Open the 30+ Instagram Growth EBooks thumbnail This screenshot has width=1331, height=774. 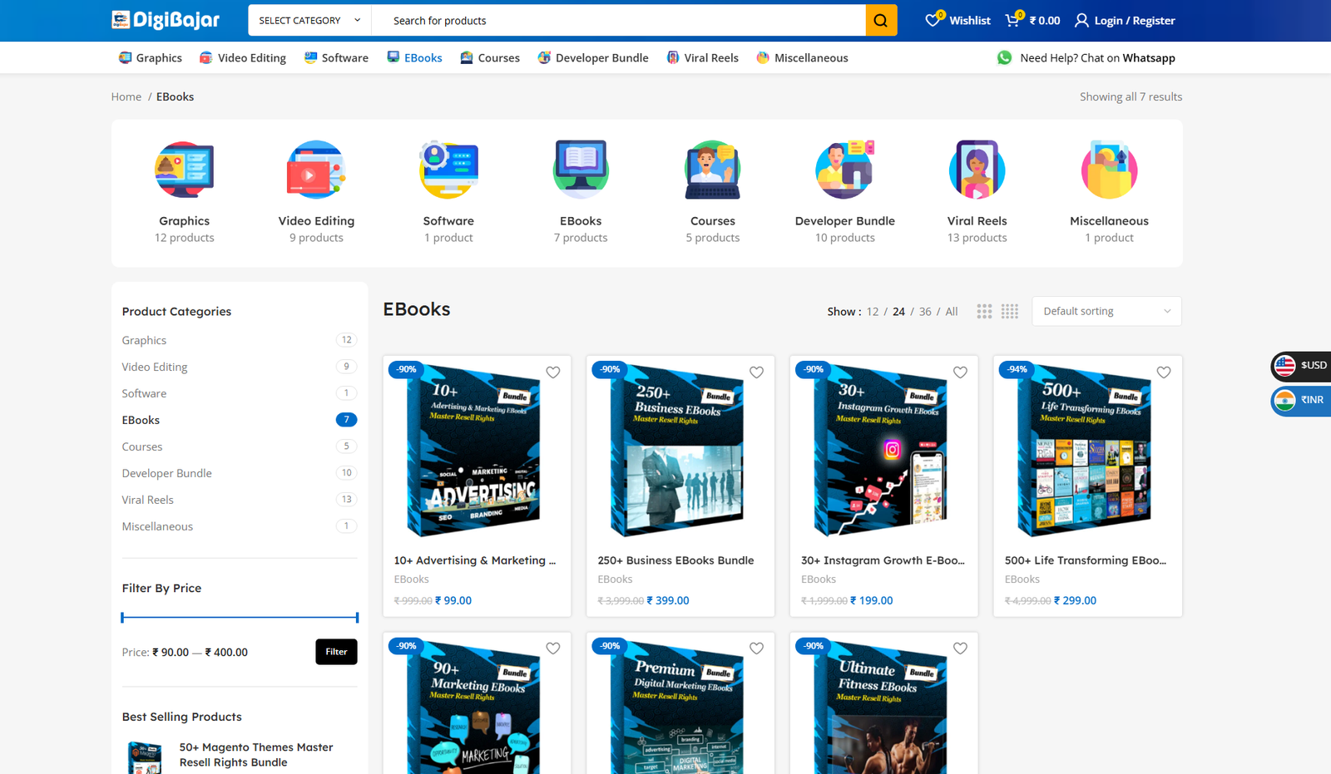point(883,450)
